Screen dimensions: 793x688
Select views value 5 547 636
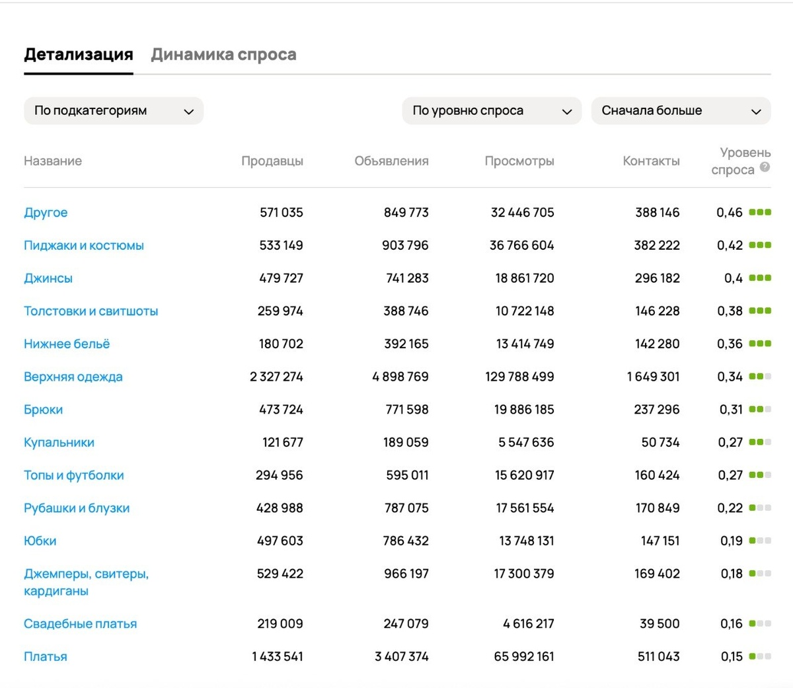click(526, 443)
